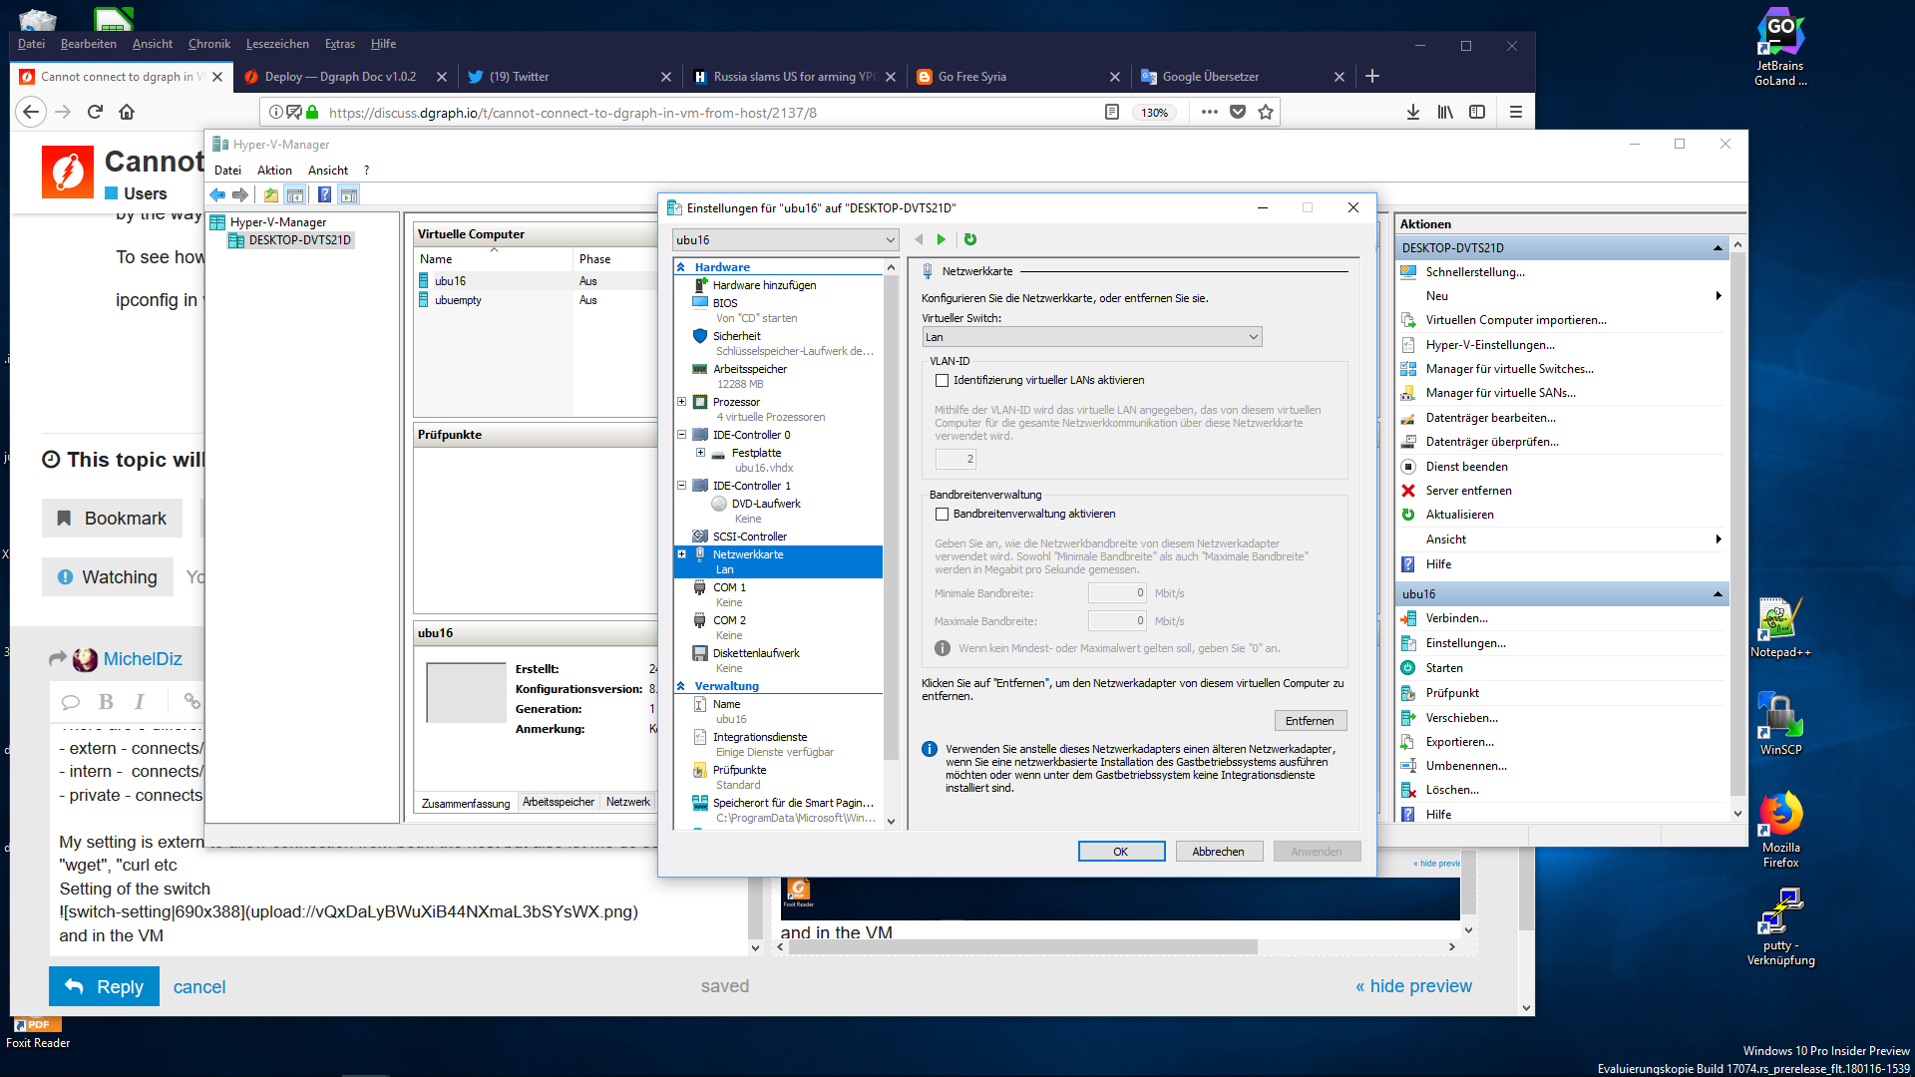
Task: Click Datenträger überprüfen action
Action: pos(1491,442)
